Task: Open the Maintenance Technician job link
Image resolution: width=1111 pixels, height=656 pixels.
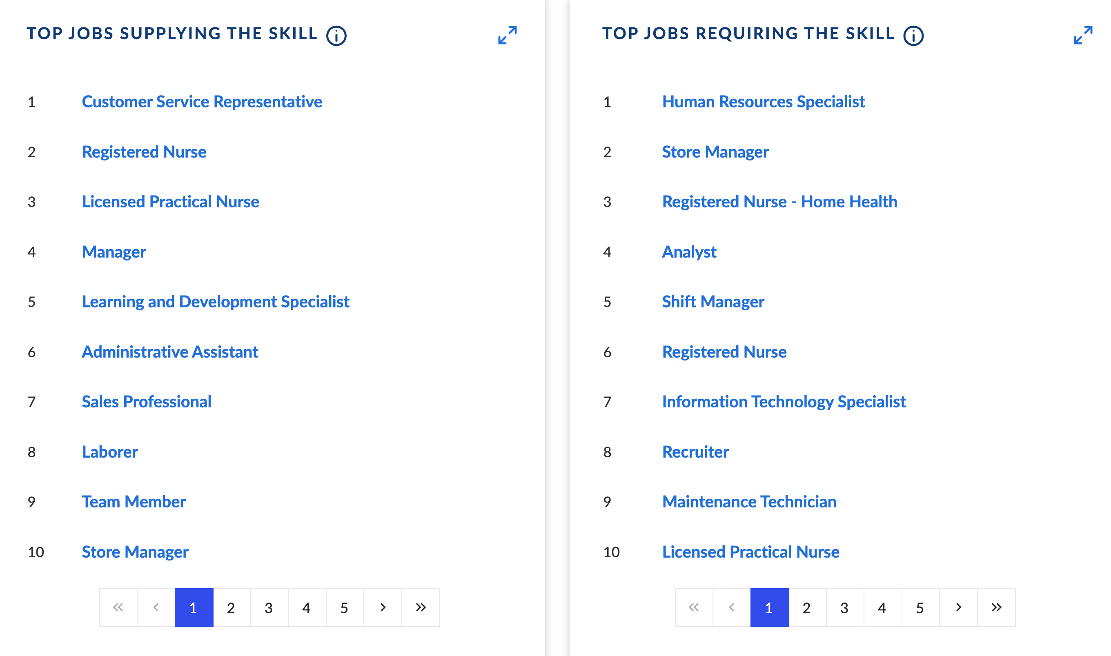Action: [749, 502]
